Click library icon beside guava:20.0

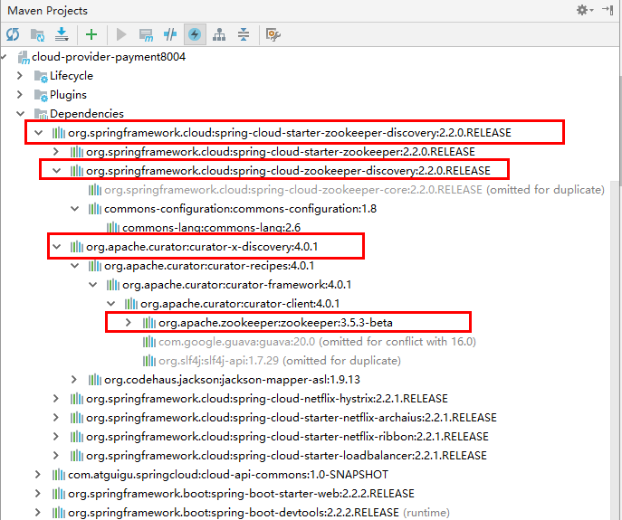tap(149, 342)
